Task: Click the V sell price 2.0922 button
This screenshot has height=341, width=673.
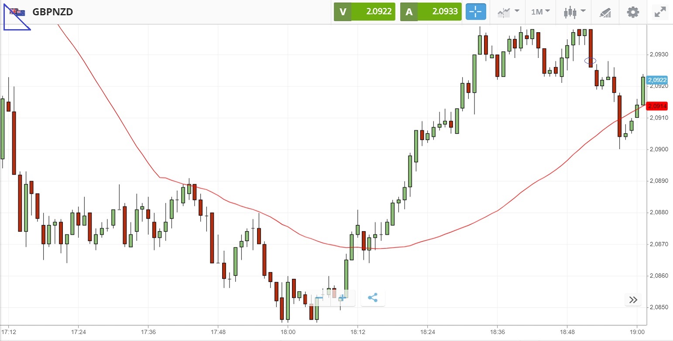Action: (364, 12)
